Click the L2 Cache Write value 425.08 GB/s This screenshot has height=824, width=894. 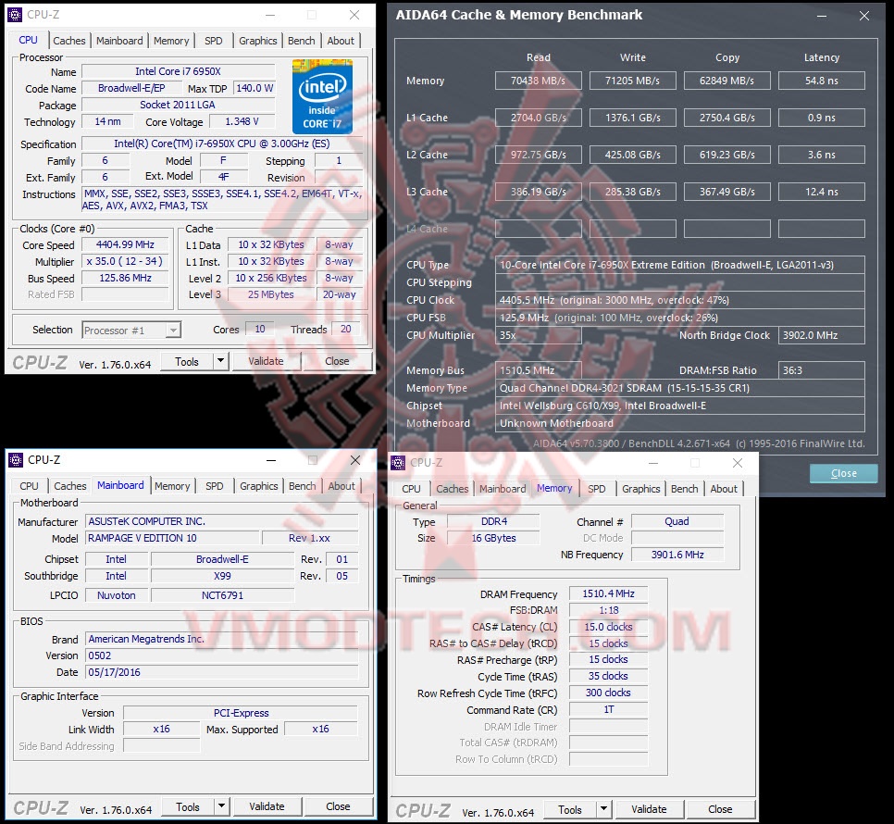632,155
